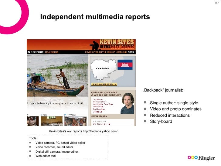
Task: Click the Ringier logo
Action: 201,158
